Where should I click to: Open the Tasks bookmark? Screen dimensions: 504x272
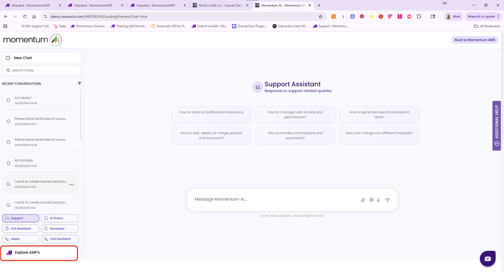(59, 26)
